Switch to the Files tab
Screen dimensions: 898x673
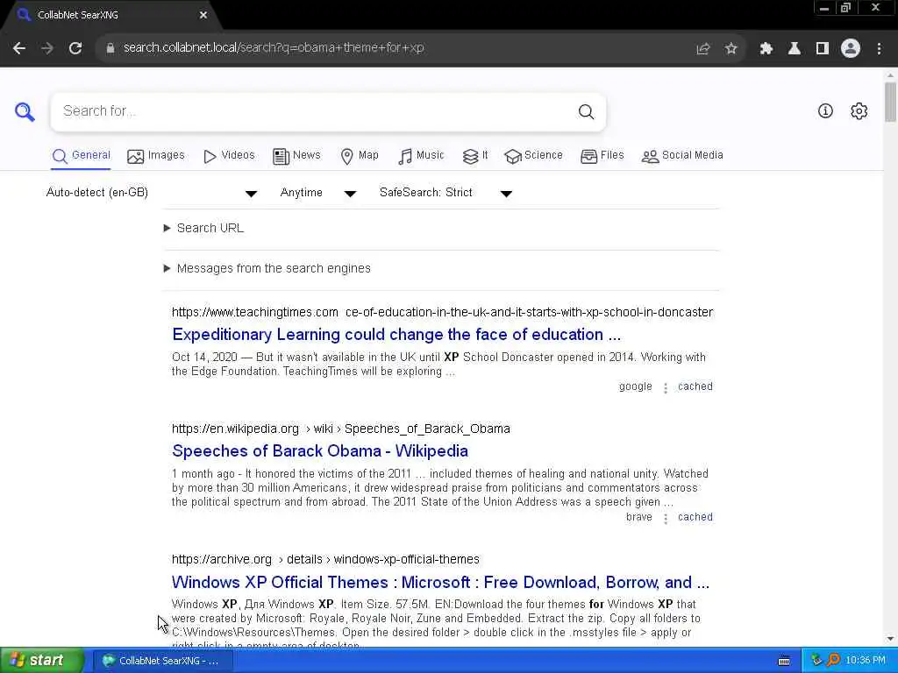(x=602, y=156)
